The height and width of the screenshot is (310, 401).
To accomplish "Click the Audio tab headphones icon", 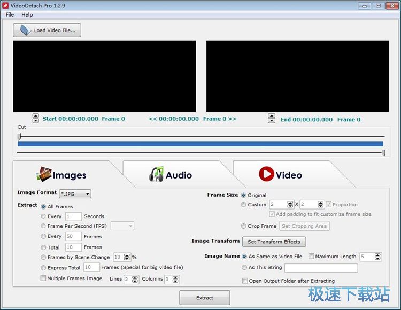I will click(156, 174).
